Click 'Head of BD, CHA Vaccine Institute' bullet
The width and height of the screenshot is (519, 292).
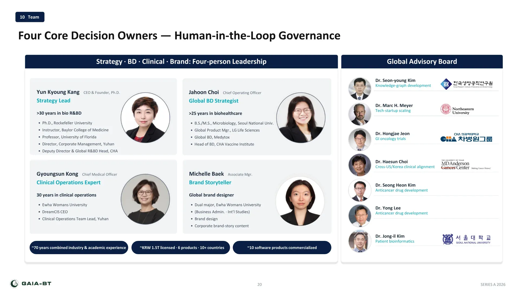224,144
